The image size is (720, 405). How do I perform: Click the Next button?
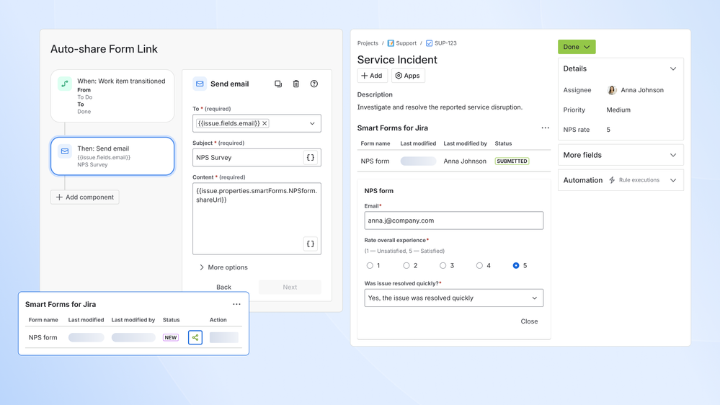290,287
